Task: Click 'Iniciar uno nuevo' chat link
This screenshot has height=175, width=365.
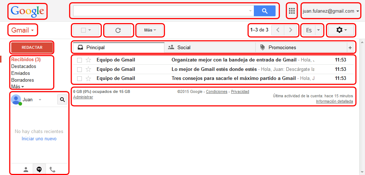Action: [39, 139]
